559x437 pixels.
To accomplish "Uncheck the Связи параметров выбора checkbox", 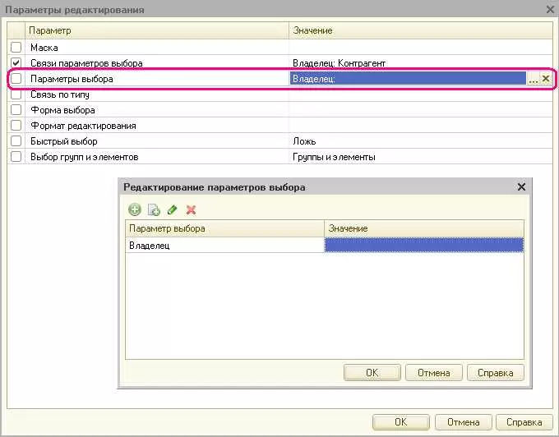I will click(16, 63).
